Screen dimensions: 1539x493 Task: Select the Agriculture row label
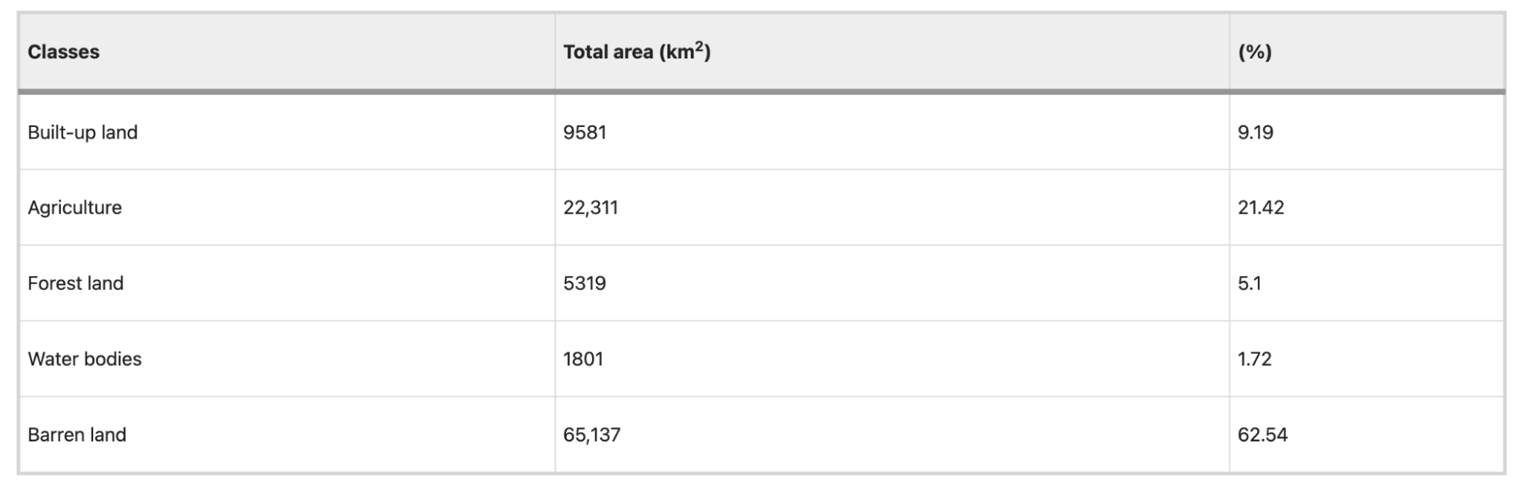tap(75, 208)
